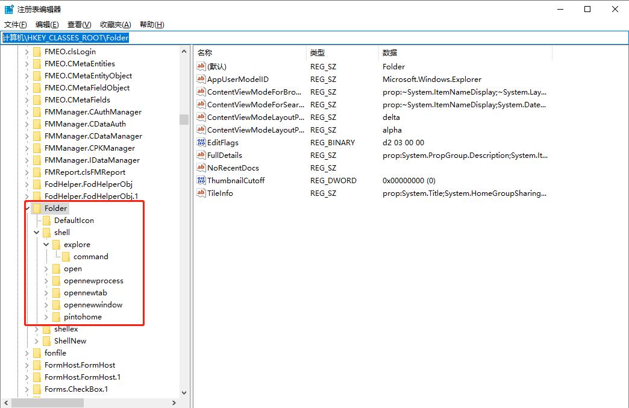
Task: Click the EditFlags binary value icon
Action: [x=201, y=142]
